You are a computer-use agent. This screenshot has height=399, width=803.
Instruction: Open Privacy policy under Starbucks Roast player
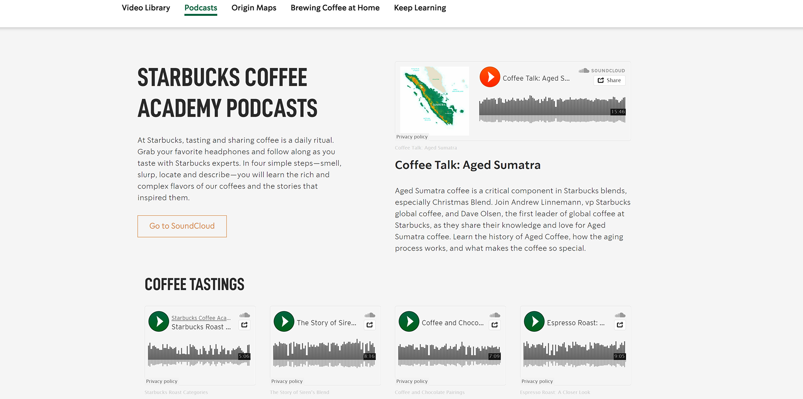click(x=162, y=381)
